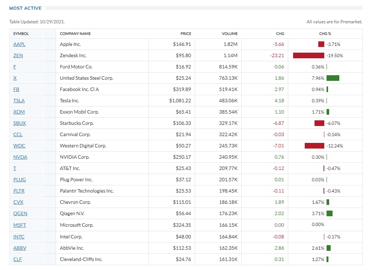369x270 pixels.
Task: Open the CCL symbol link
Action: pyautogui.click(x=18, y=135)
